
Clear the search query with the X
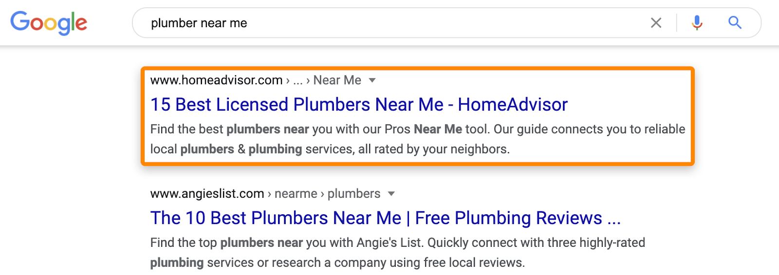[656, 23]
